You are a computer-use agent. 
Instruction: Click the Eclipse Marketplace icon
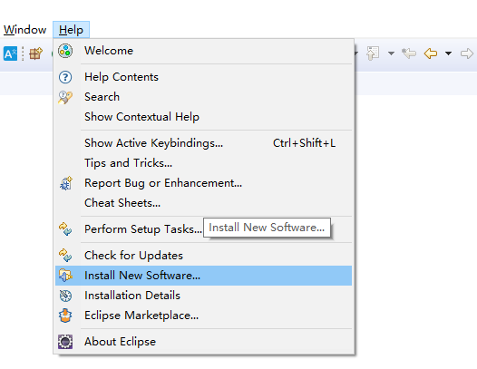pyautogui.click(x=65, y=316)
